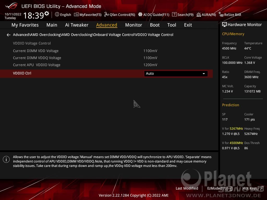Click the info icon beside help text
The height and width of the screenshot is (200, 267).
(x=6, y=159)
